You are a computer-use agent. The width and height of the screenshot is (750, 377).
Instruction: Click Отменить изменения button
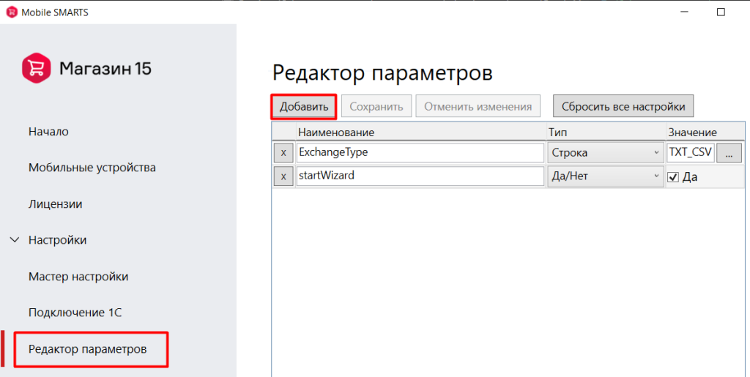click(478, 107)
